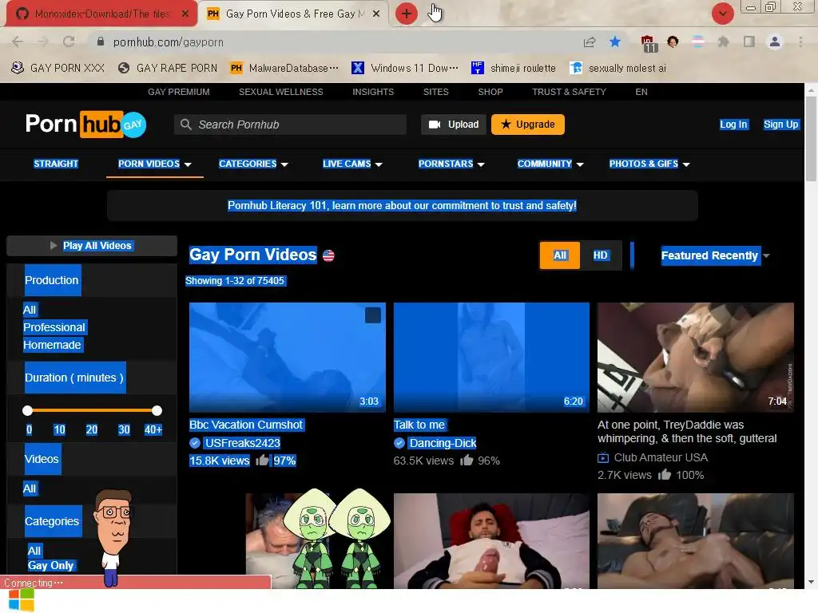Click thumbs-up icon next to 96%
Image resolution: width=818 pixels, height=613 pixels.
(x=467, y=461)
